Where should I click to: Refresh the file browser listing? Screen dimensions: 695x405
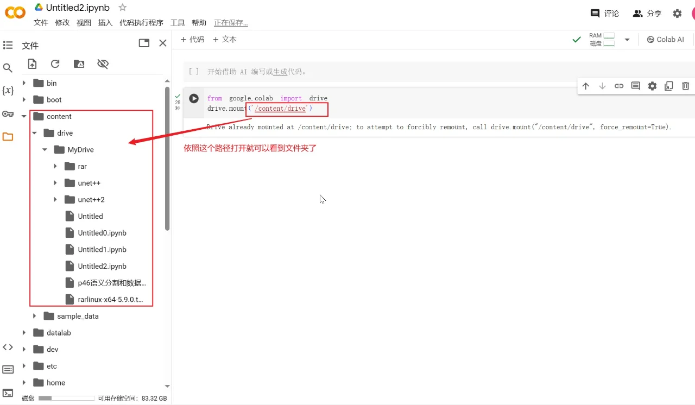[x=55, y=64]
